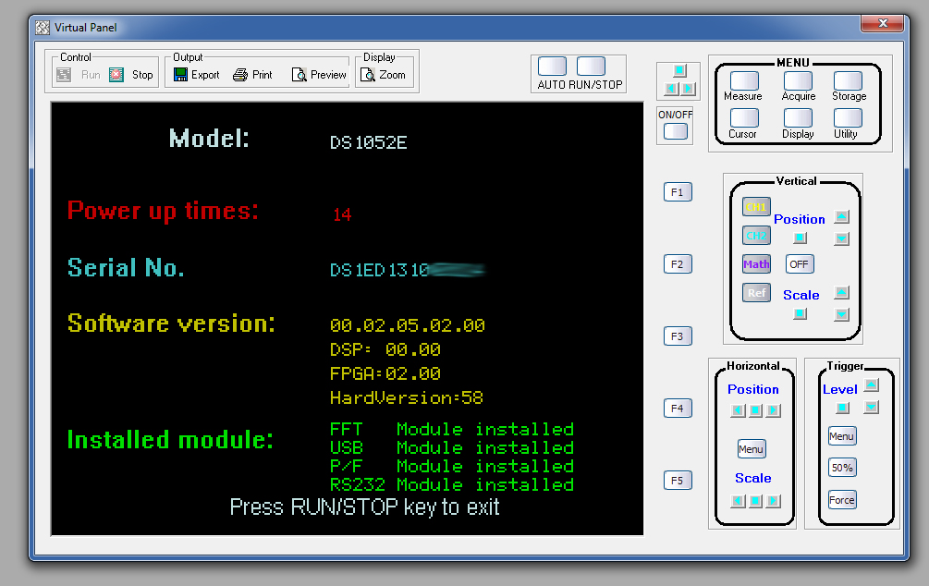Screen dimensions: 929x586
Task: Click the Force trigger button
Action: [842, 500]
